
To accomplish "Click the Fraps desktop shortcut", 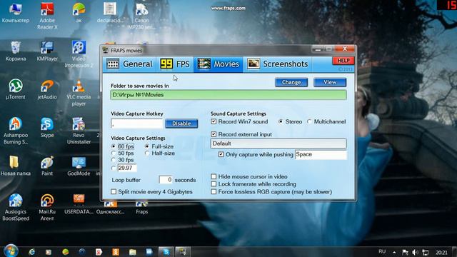I will (x=141, y=208).
